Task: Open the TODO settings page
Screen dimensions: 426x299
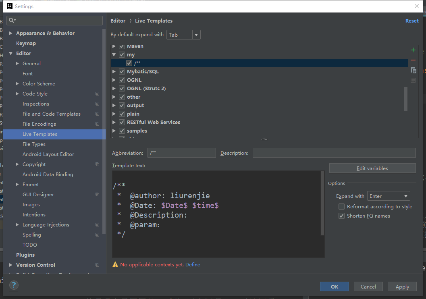Action: [x=29, y=245]
